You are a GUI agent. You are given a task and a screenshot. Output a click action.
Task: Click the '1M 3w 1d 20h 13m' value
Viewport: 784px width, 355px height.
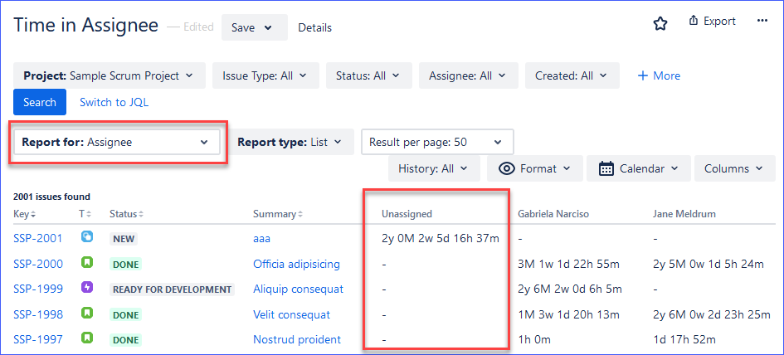(568, 314)
